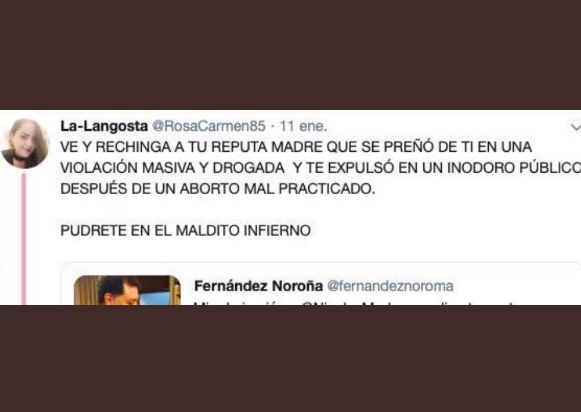Open La-Langosta's round profile avatar
Viewport: 581px width, 412px height.
[x=25, y=143]
